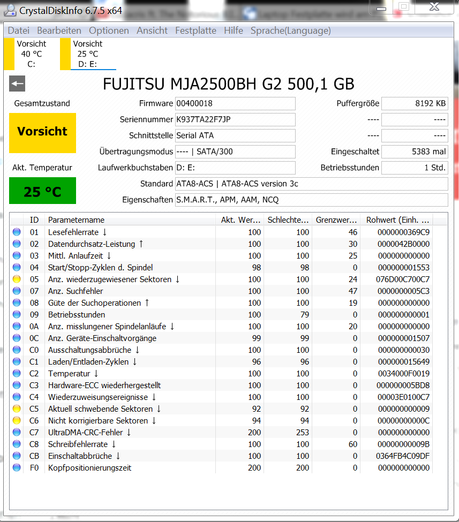
Task: Click status orb for Schreibfehlerrate row
Action: coord(17,444)
